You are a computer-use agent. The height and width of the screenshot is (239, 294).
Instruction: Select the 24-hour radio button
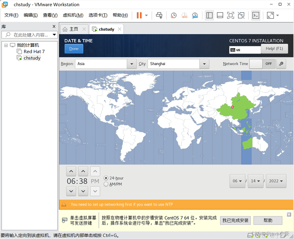(x=106, y=178)
